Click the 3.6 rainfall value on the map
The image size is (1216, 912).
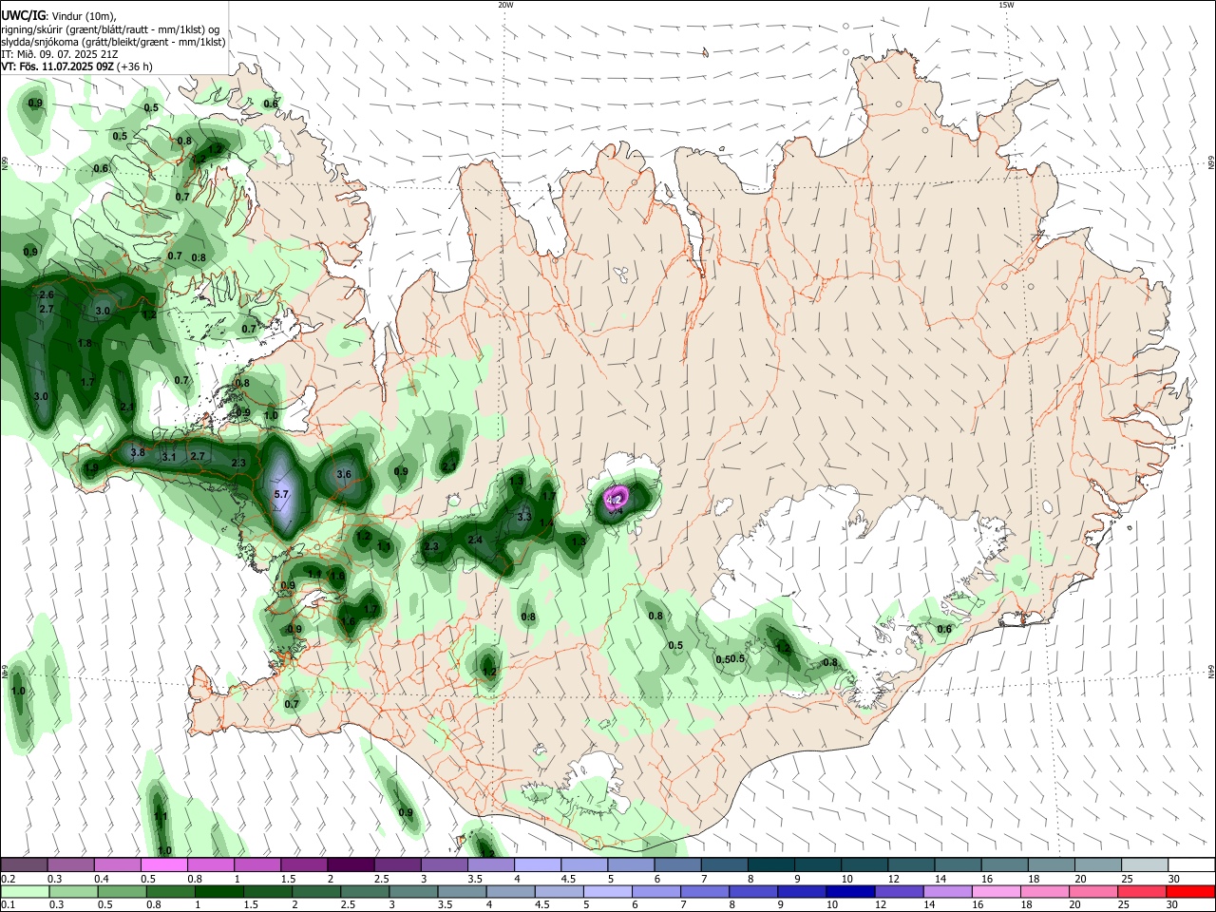tap(344, 474)
